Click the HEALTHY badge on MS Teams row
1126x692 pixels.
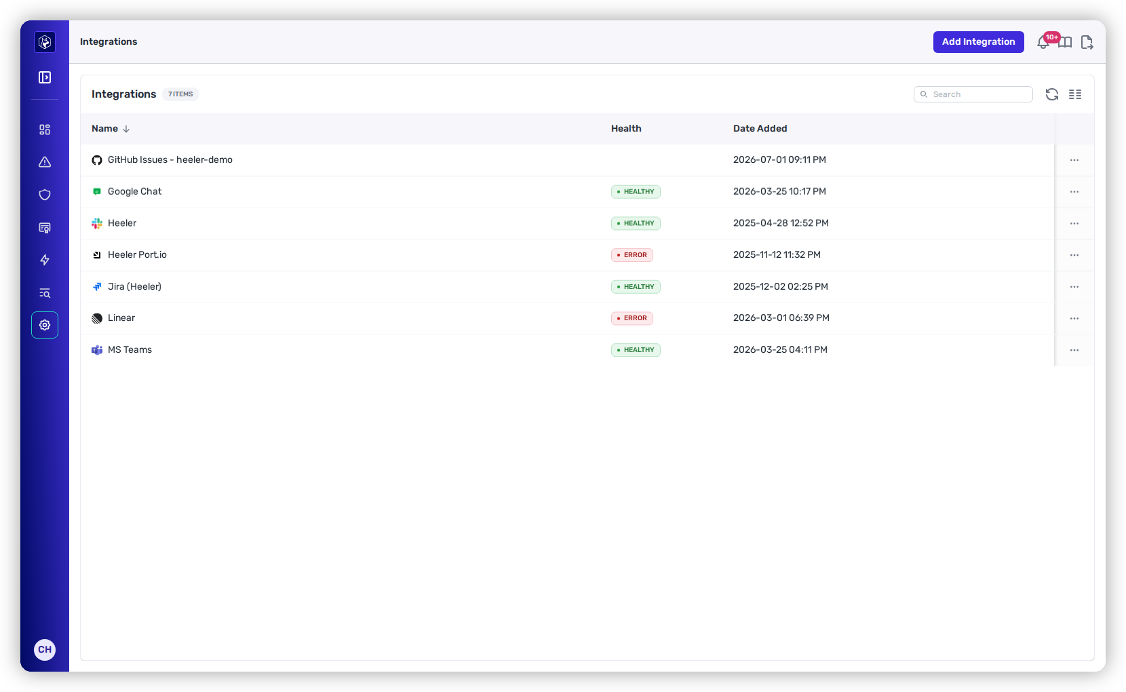coord(636,350)
